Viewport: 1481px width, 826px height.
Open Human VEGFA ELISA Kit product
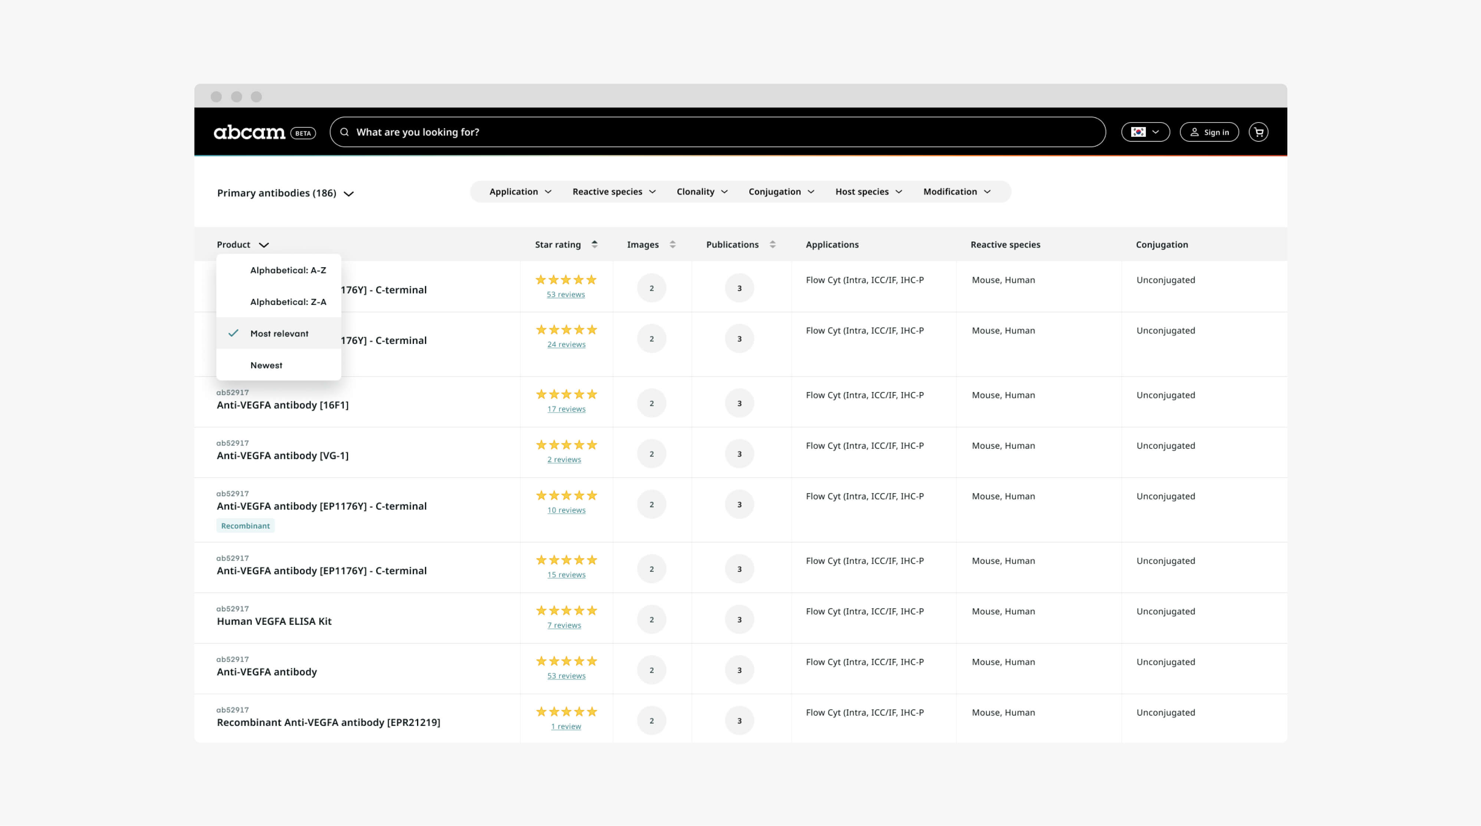274,621
